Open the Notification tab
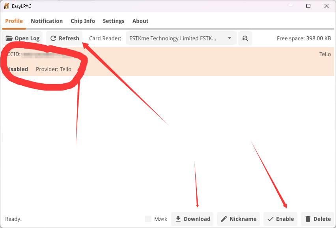This screenshot has width=336, height=228. coord(47,21)
